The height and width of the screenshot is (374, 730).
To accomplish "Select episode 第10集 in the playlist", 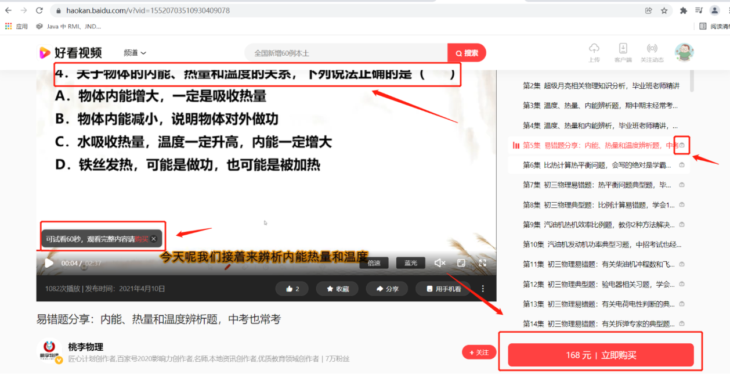I will [x=598, y=244].
